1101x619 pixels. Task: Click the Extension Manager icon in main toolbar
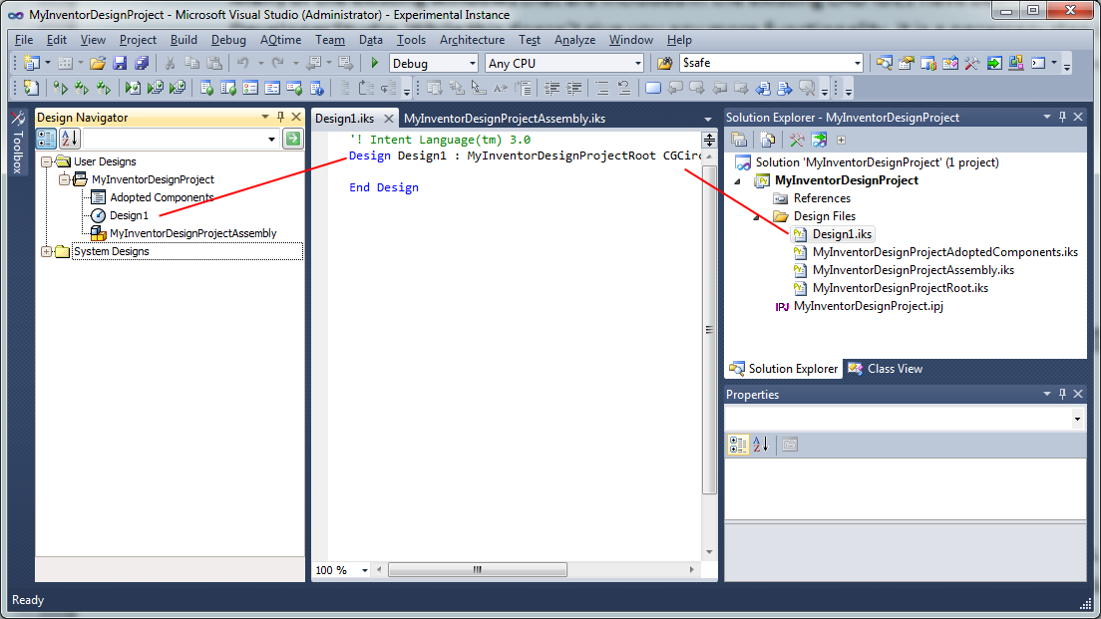(1016, 63)
